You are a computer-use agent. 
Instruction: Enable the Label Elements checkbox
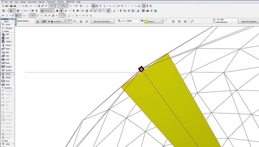[x=214, y=22]
